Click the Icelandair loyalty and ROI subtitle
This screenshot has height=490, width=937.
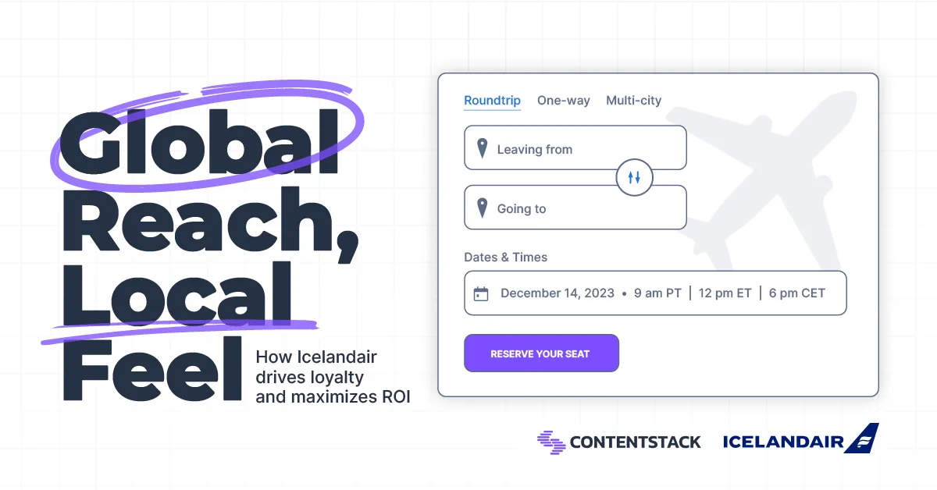333,377
